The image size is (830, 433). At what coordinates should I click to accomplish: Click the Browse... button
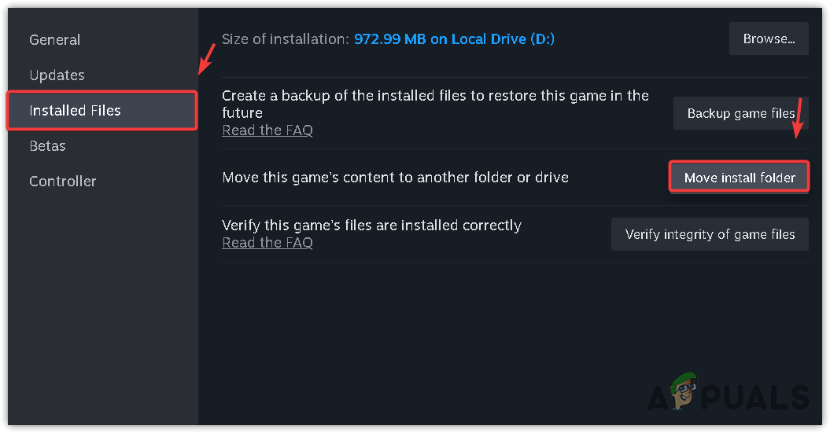coord(769,39)
